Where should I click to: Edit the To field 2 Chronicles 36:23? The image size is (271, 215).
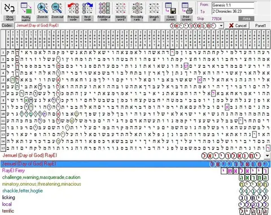point(233,11)
